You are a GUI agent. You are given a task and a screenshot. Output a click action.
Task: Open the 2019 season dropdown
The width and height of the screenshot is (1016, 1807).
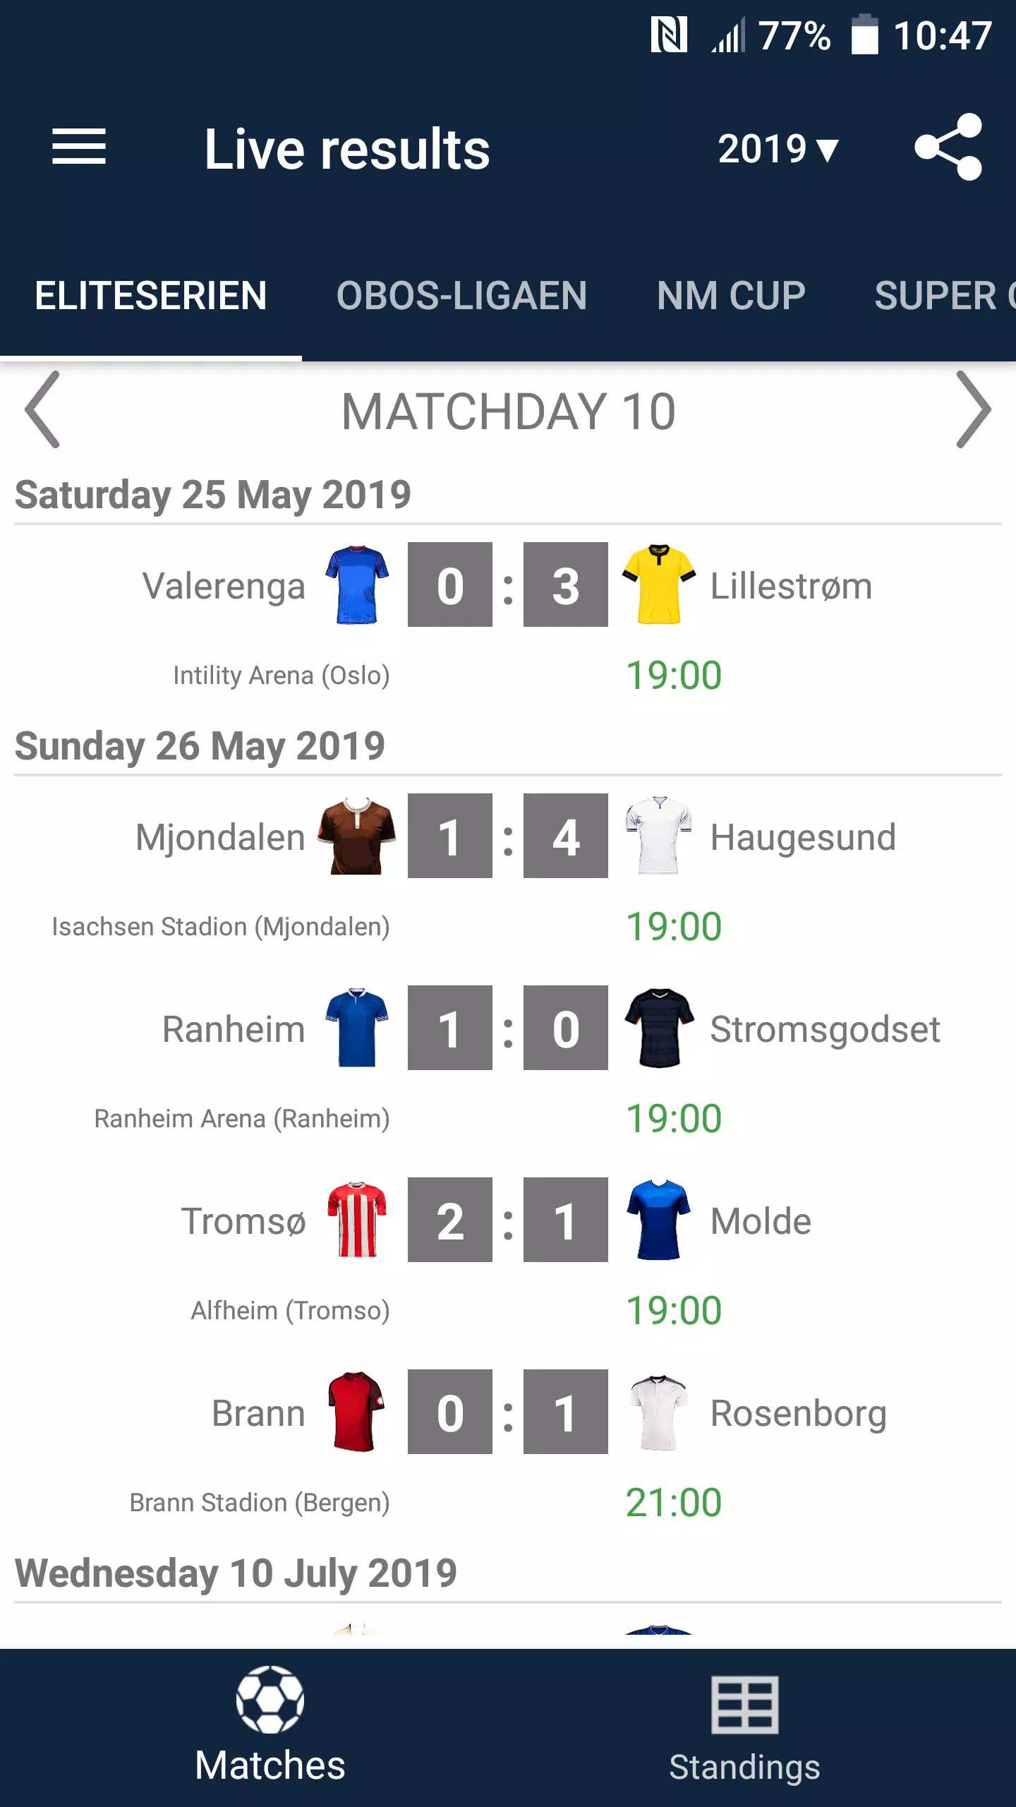click(778, 149)
